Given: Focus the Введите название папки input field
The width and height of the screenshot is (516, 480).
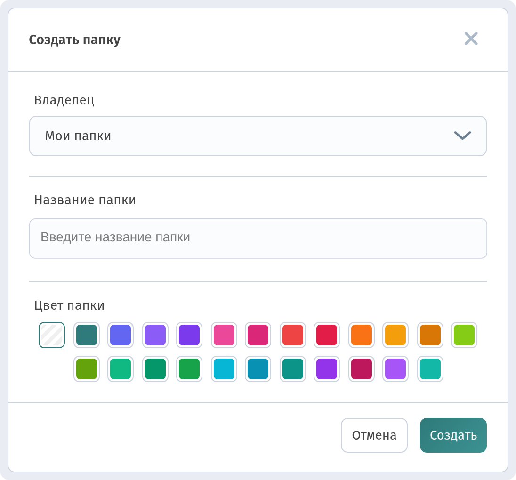Looking at the screenshot, I should pos(258,239).
